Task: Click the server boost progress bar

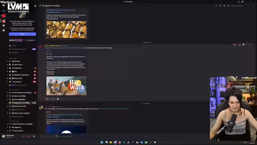Action: click(22, 40)
